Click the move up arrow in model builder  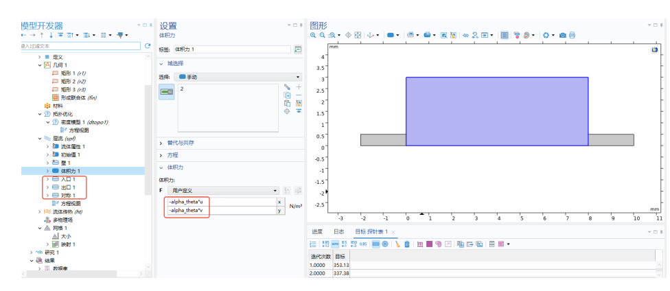(x=42, y=35)
